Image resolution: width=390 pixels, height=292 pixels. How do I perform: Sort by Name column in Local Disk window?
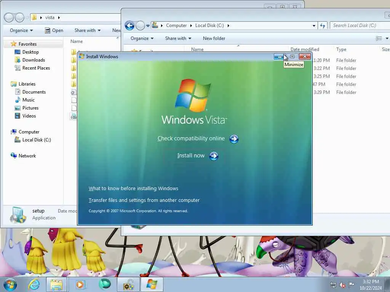pos(197,49)
